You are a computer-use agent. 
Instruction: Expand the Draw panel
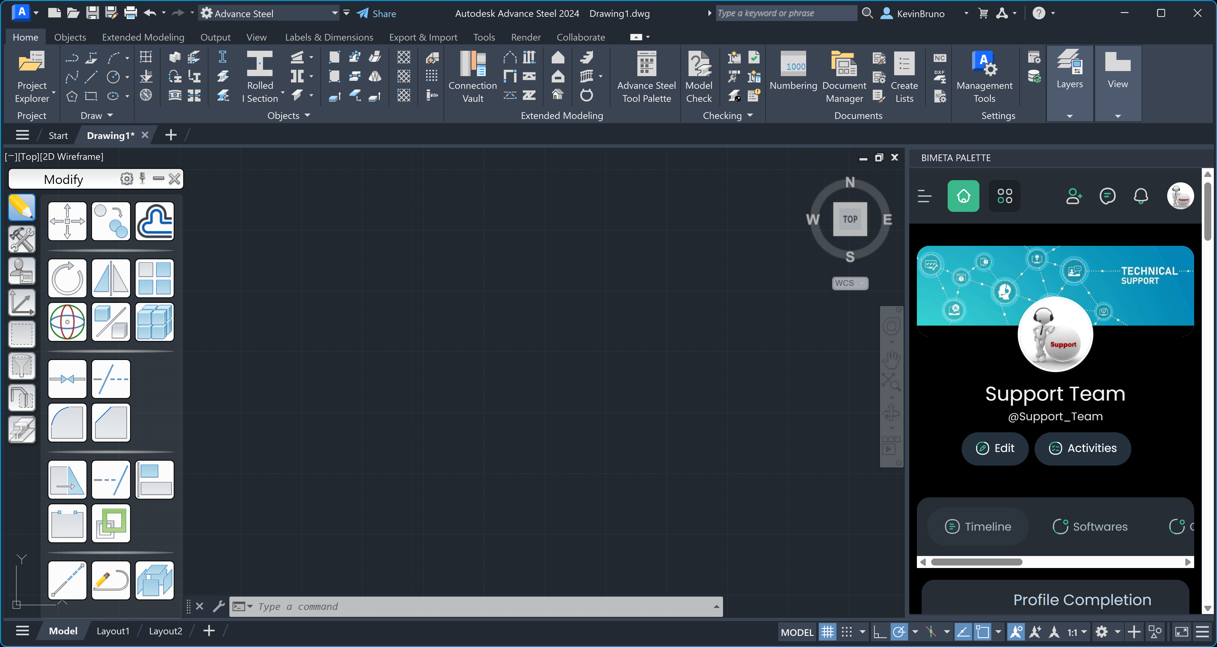[x=97, y=116]
